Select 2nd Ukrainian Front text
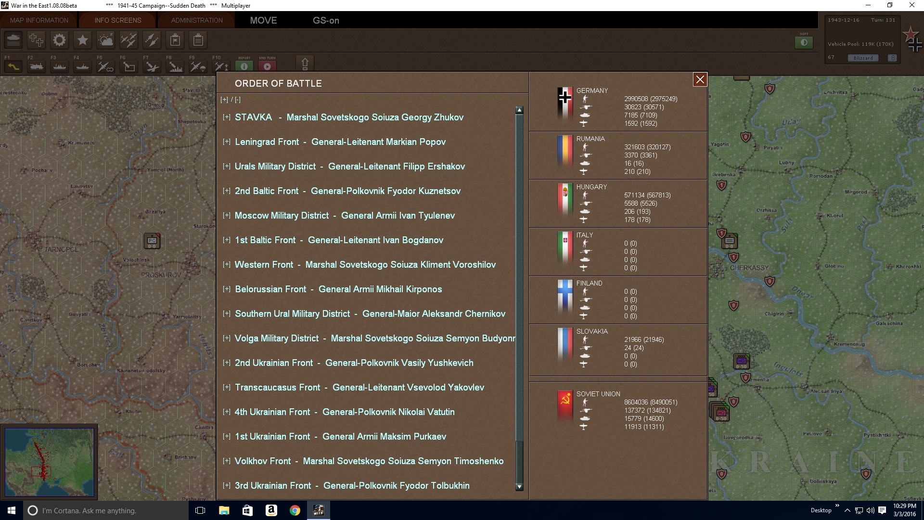924x520 pixels. [x=274, y=363]
